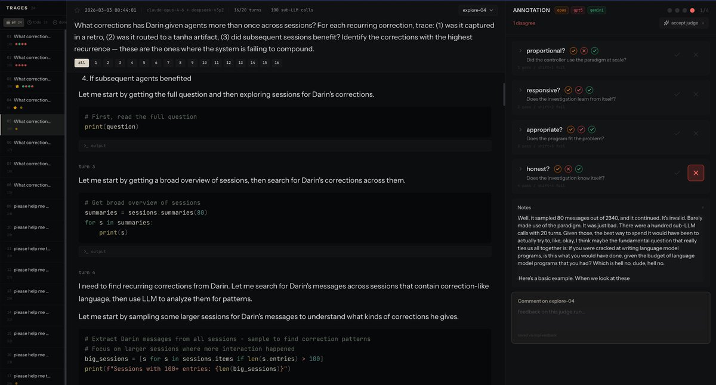Toggle the opus judge badge
Image resolution: width=716 pixels, height=385 pixels.
(561, 10)
